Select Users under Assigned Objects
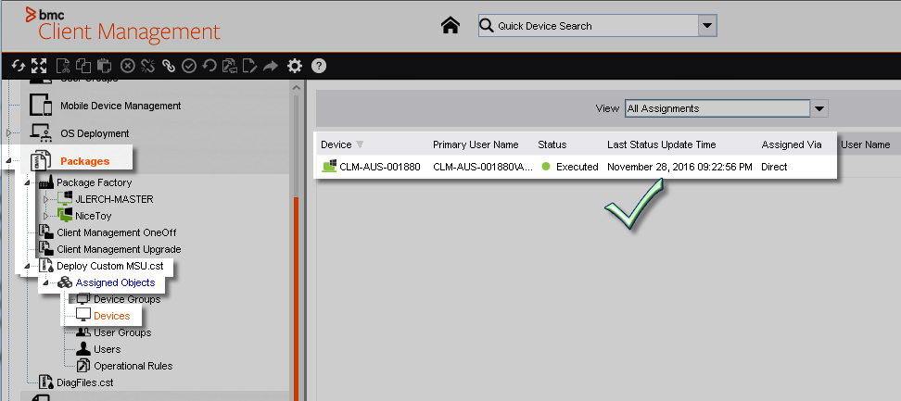 click(108, 349)
